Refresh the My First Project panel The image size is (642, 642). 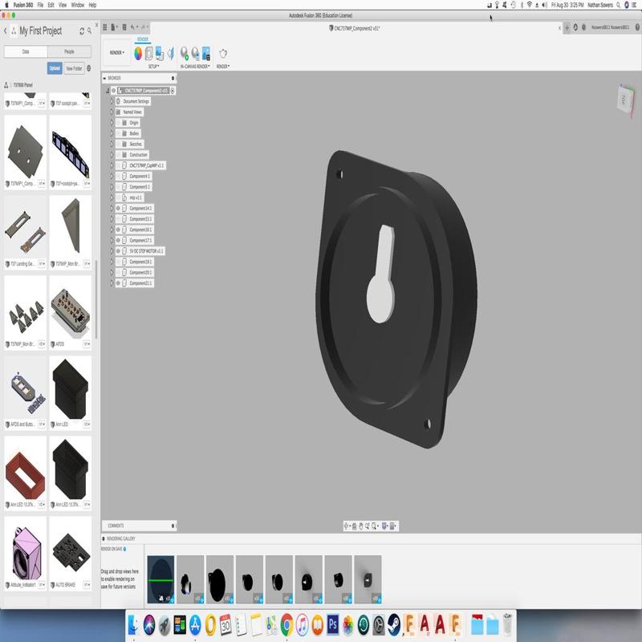coord(82,31)
